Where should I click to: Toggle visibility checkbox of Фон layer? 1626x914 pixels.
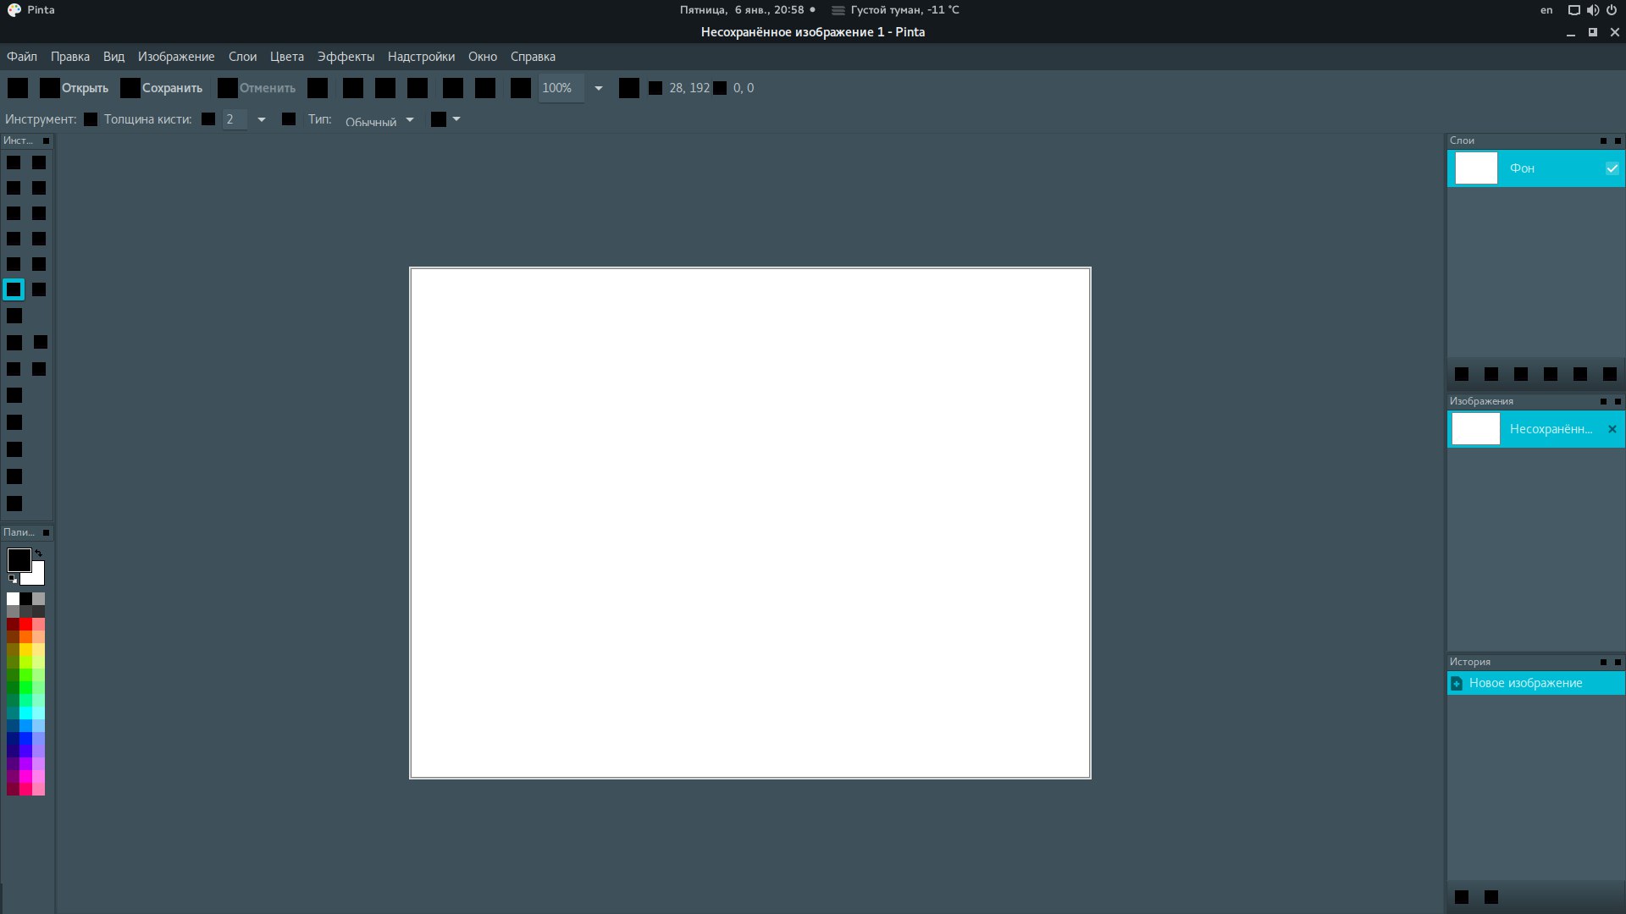point(1612,168)
